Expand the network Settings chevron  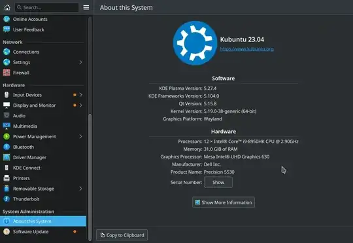(80, 62)
